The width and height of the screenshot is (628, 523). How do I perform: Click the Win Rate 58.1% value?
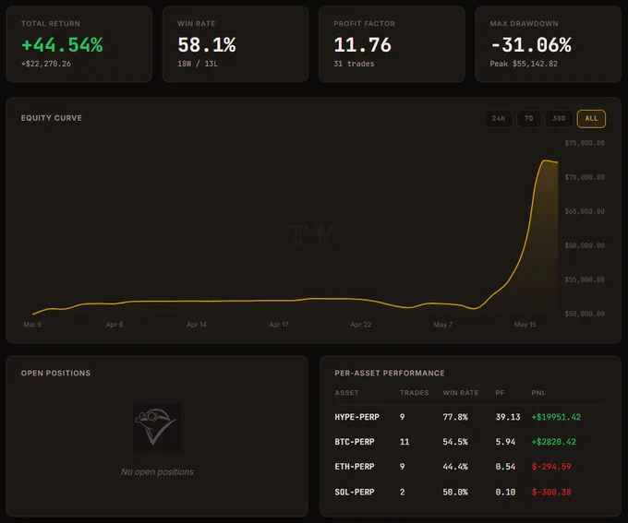tap(207, 44)
